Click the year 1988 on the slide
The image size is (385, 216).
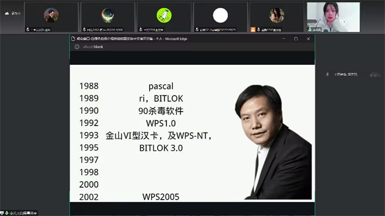[x=89, y=86]
